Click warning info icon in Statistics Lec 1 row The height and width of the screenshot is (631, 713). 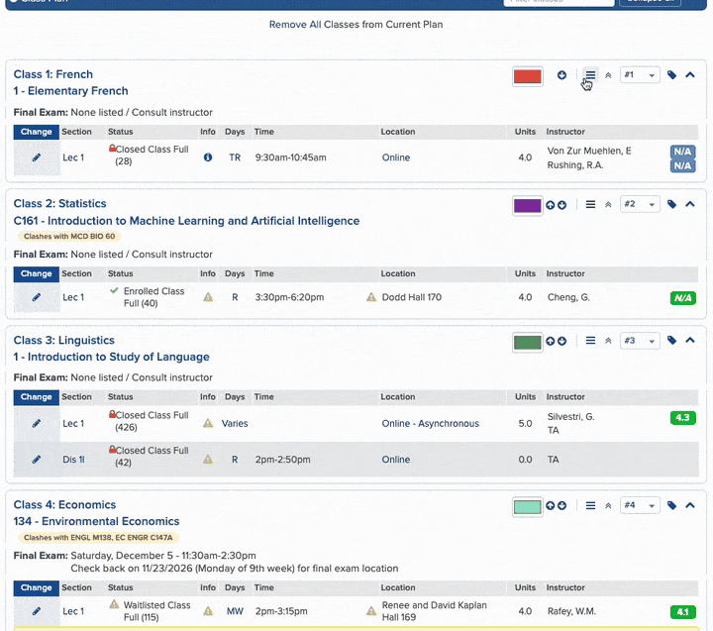click(x=208, y=297)
